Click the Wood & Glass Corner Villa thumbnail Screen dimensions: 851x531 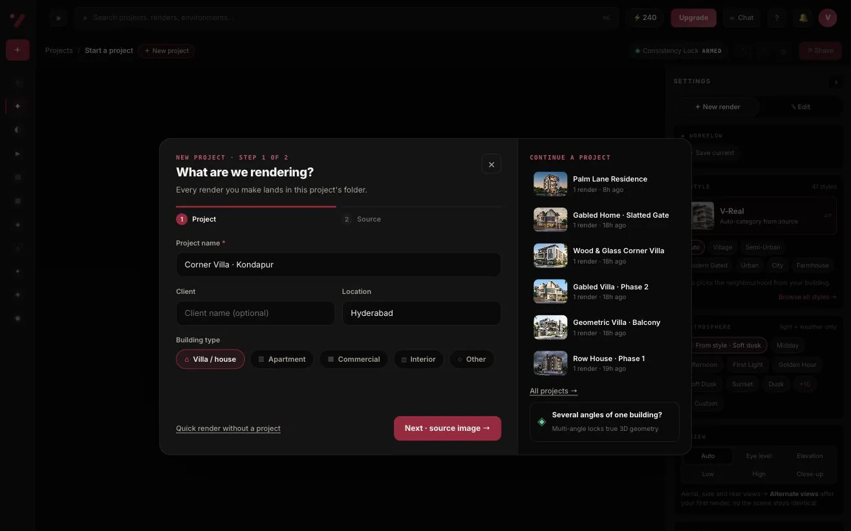click(550, 256)
